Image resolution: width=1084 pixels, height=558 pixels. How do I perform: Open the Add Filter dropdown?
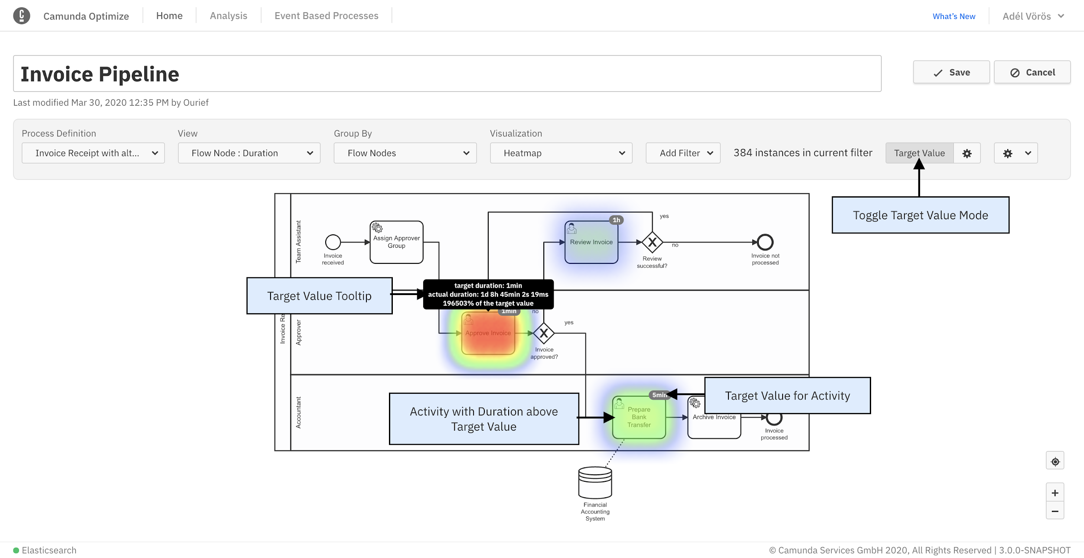(682, 153)
